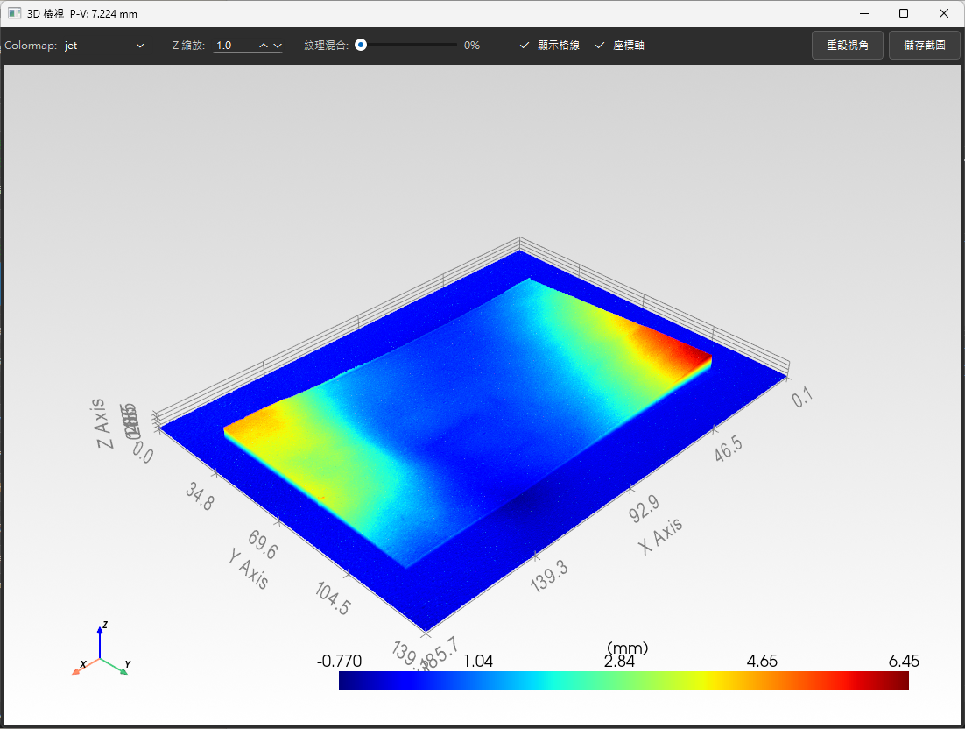The height and width of the screenshot is (729, 965).
Task: Minimize the 3D viewer window
Action: [864, 13]
